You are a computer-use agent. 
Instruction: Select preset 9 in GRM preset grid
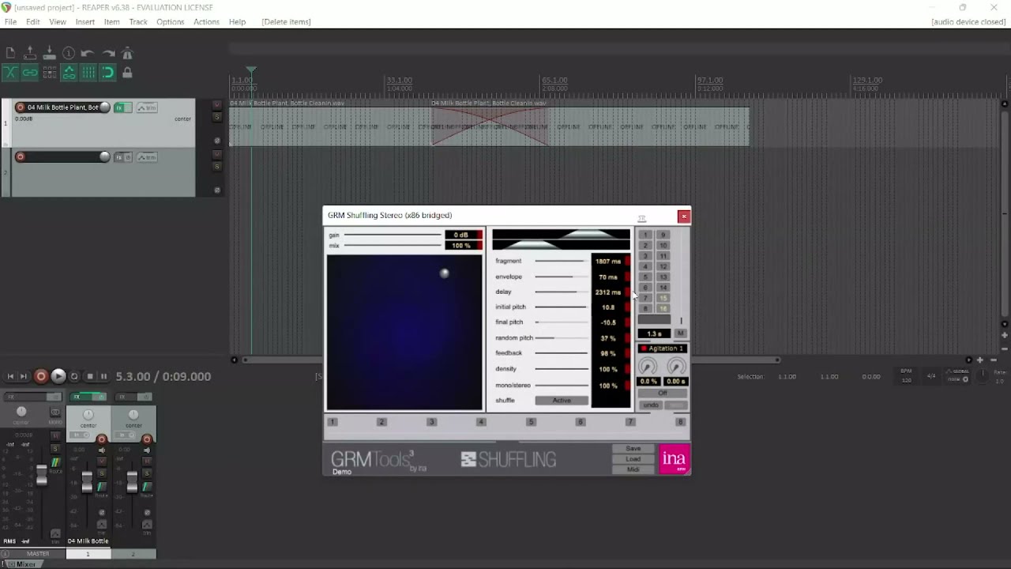point(663,235)
